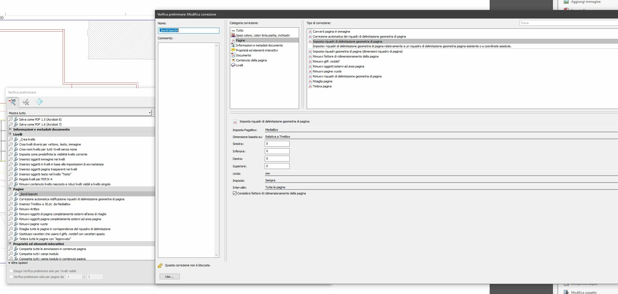Viewport: 618px width, 294px height.
Task: Click the Commento scrollbar up arrow
Action: (x=217, y=45)
